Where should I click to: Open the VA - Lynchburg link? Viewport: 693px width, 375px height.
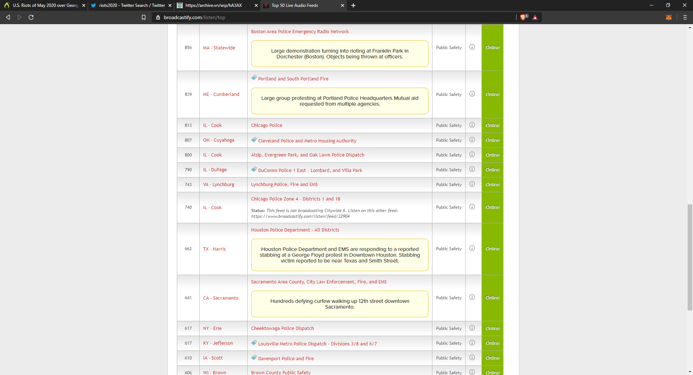(219, 185)
